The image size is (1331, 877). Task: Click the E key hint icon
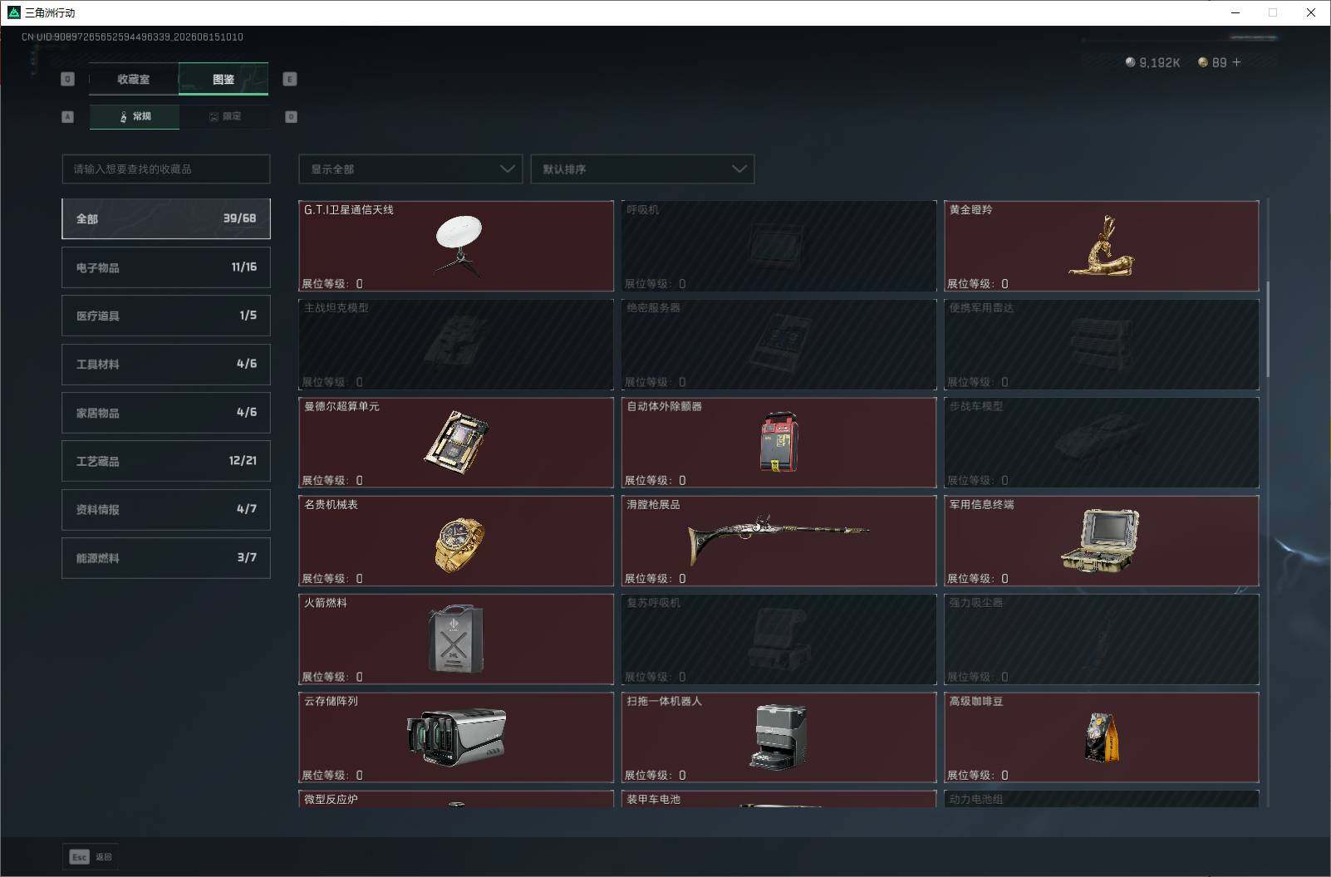[x=290, y=79]
